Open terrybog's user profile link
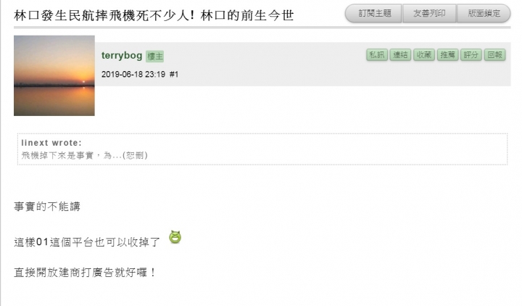 (122, 56)
